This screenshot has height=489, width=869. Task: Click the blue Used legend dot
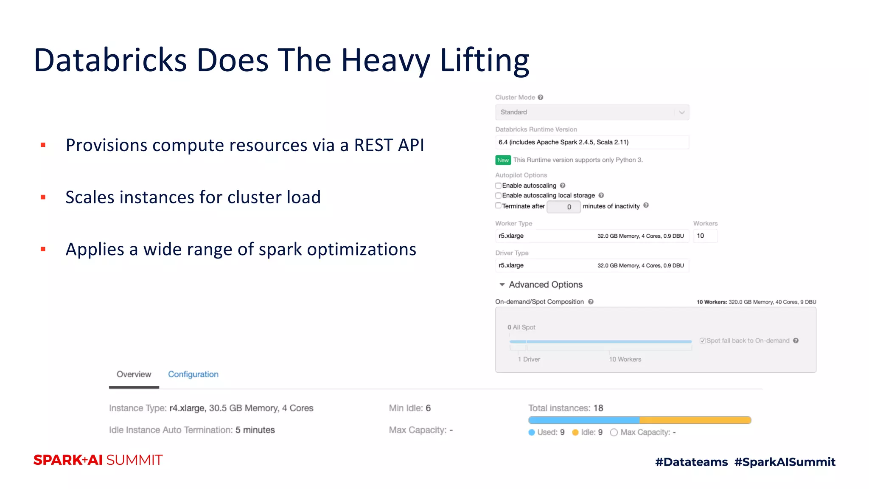(532, 433)
